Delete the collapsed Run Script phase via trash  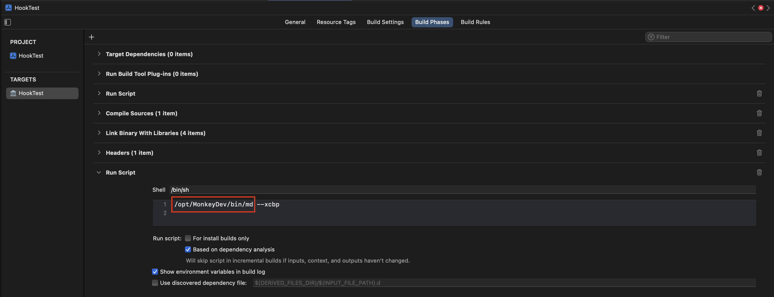click(759, 93)
